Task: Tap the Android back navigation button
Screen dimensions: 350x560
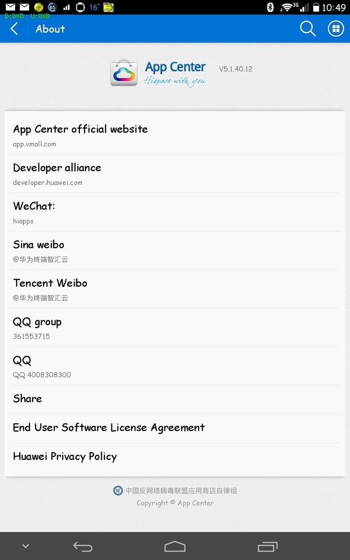Action: click(82, 547)
